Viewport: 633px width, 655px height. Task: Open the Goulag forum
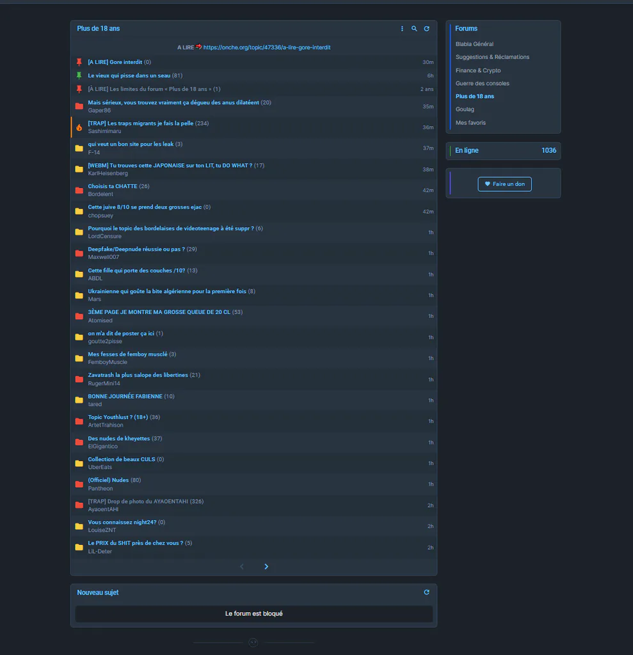[465, 109]
